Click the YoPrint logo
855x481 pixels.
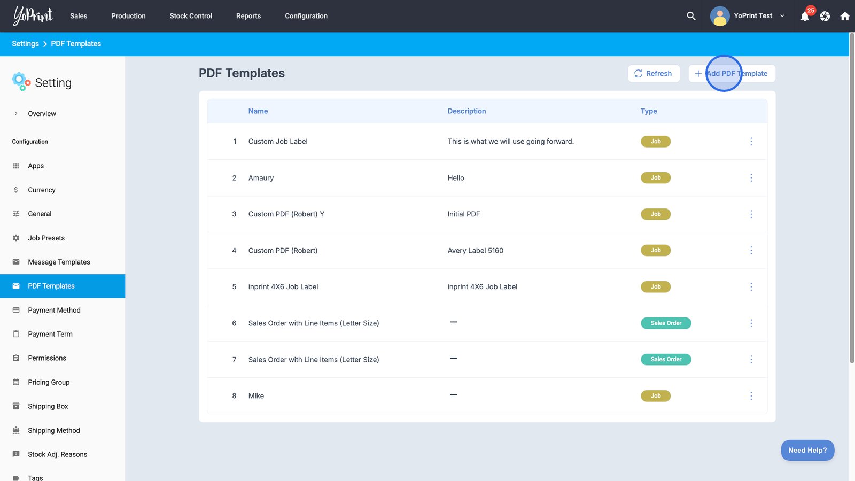33,16
